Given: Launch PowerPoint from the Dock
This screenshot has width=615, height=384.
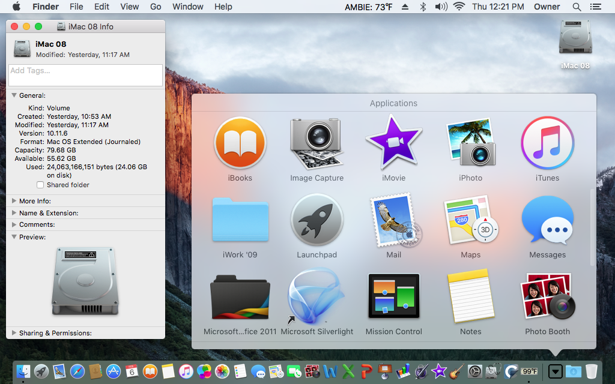Looking at the screenshot, I should [366, 371].
